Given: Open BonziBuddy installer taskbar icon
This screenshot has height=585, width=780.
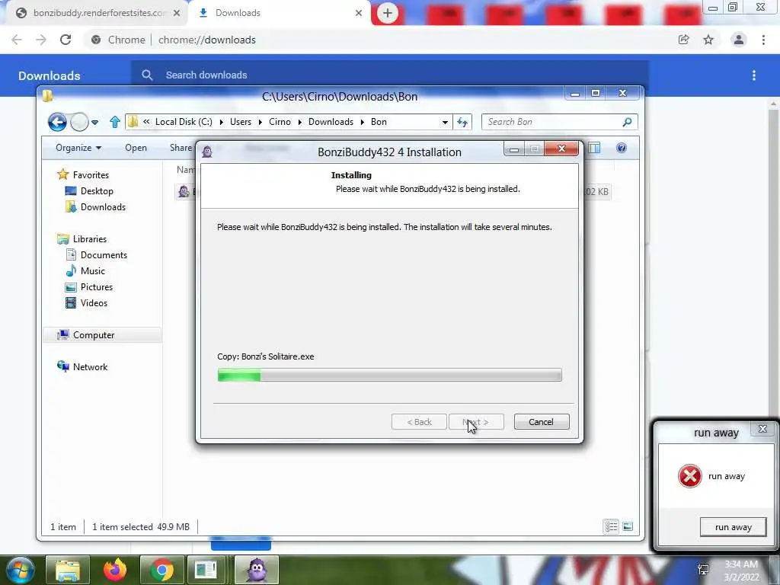Looking at the screenshot, I should (257, 570).
